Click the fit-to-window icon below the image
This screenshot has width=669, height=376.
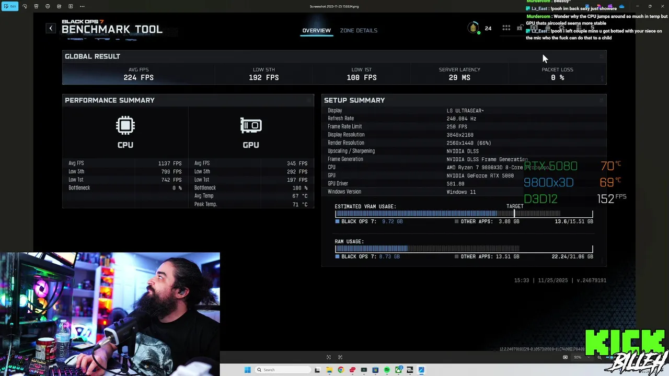pyautogui.click(x=329, y=357)
